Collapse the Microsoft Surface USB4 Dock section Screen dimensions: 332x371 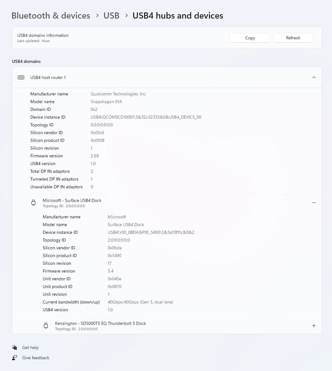coord(314,203)
